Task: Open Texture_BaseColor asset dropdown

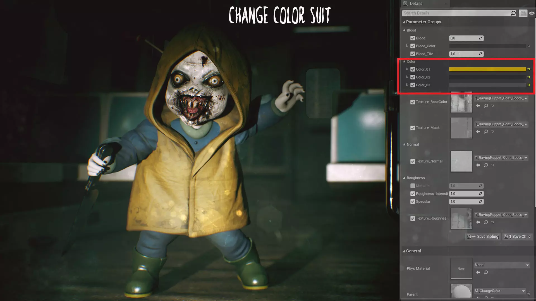Action: [501, 98]
